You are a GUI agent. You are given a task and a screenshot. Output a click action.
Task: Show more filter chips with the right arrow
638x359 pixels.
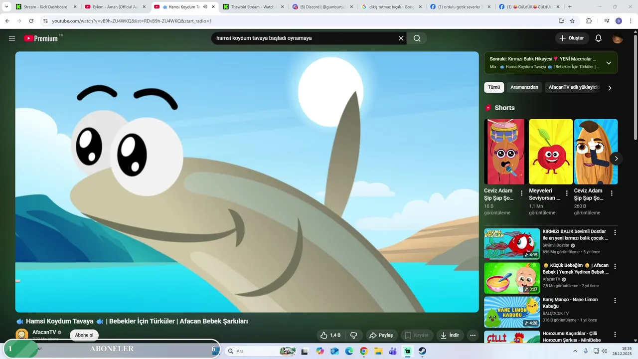[610, 88]
